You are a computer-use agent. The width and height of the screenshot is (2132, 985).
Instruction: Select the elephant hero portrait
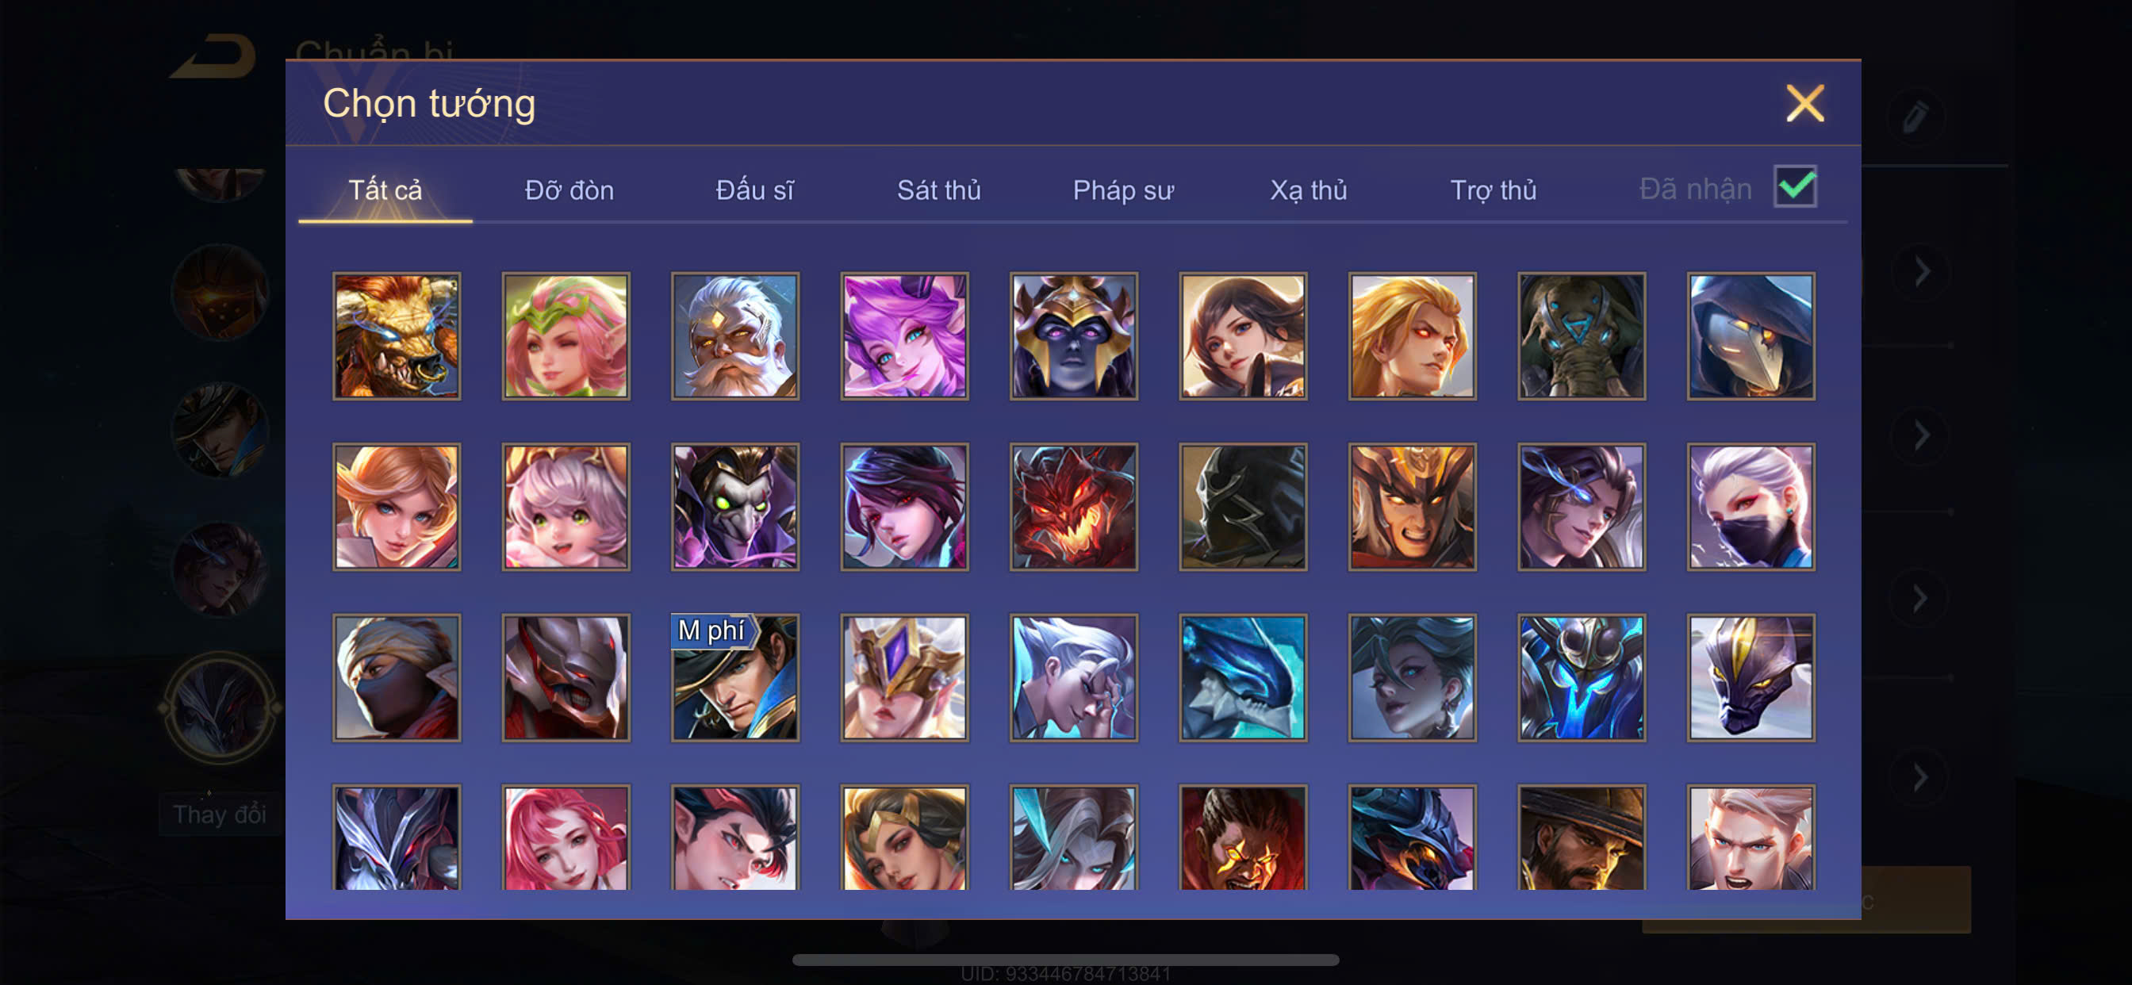[1582, 336]
